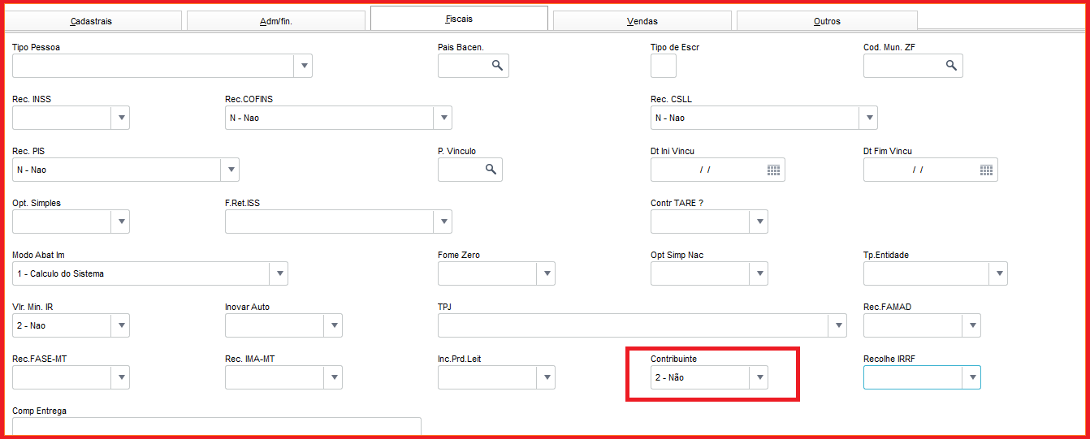Open the Vlr. Min. IR dropdown
Image resolution: width=1090 pixels, height=439 pixels.
(x=120, y=325)
